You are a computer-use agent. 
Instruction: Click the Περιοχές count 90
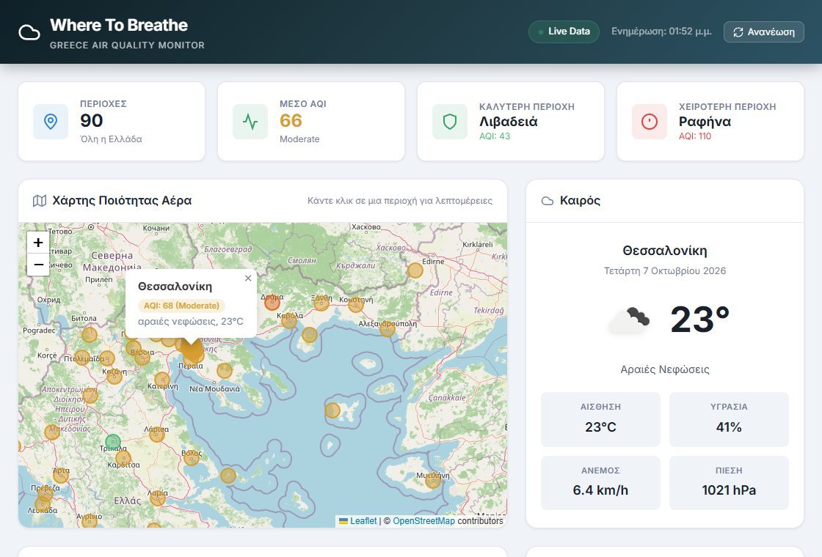(91, 120)
